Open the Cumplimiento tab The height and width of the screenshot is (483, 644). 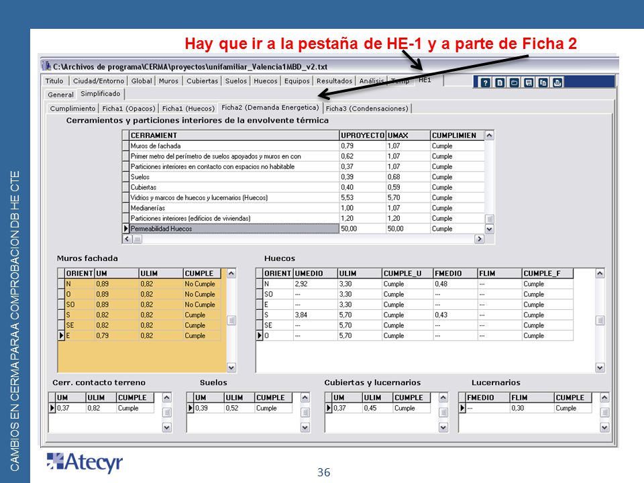tap(72, 109)
